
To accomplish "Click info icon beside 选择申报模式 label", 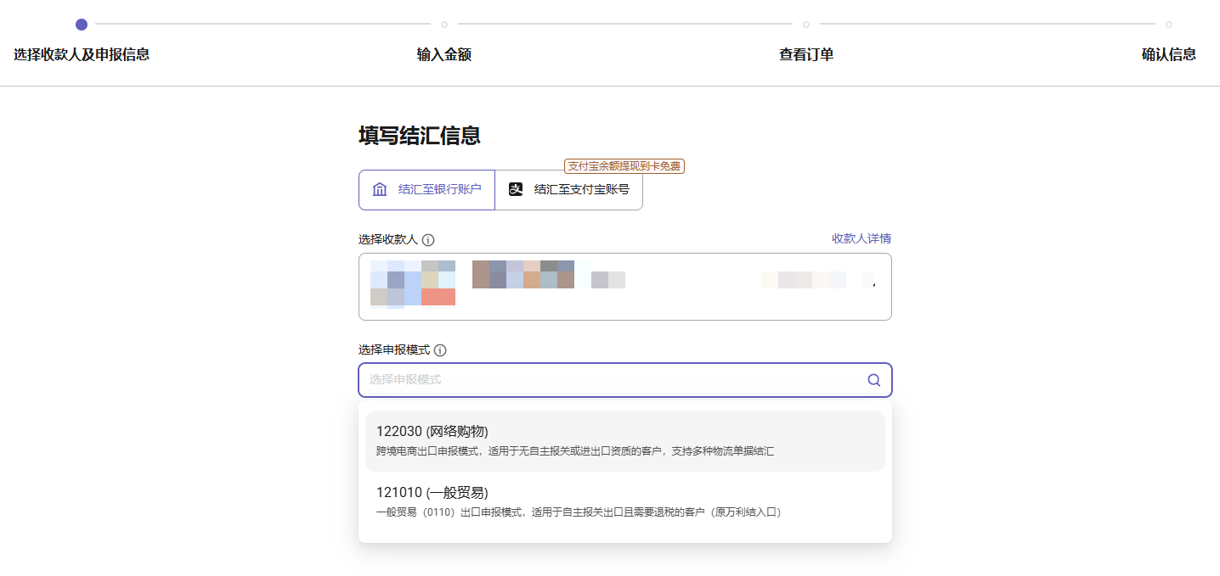I will [440, 350].
